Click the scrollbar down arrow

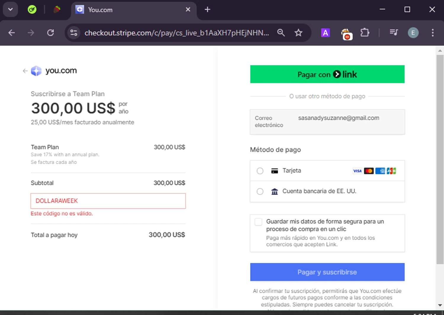440,305
